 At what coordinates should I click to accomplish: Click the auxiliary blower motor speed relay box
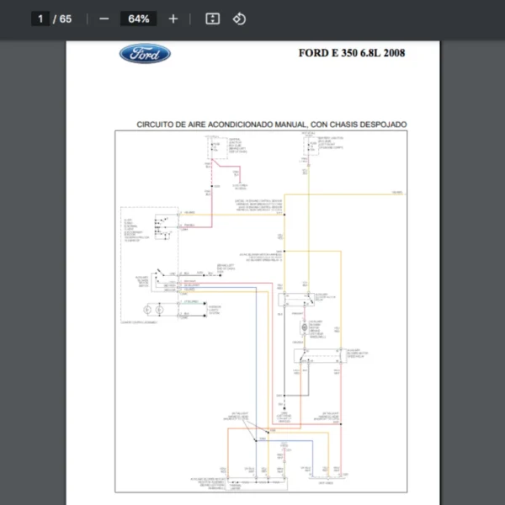[311, 357]
